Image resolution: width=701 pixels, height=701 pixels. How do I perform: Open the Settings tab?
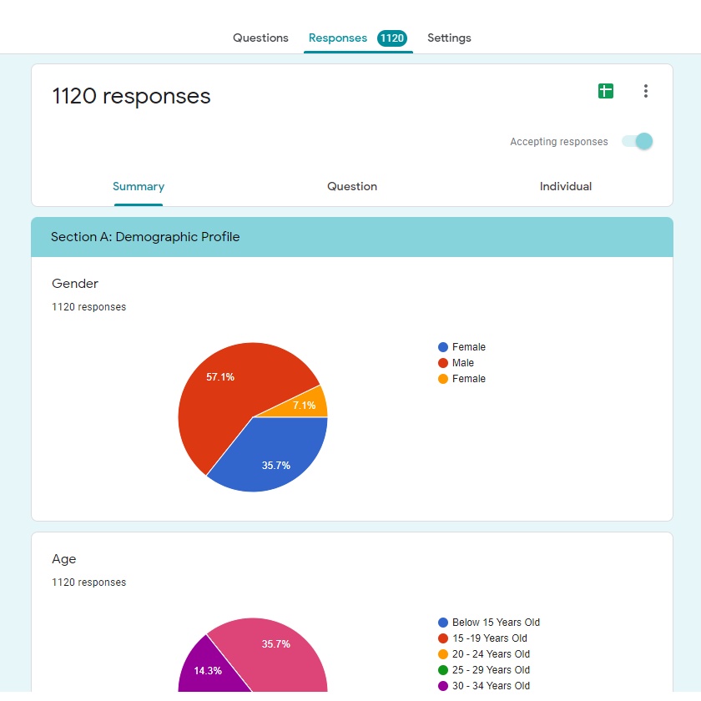[449, 38]
